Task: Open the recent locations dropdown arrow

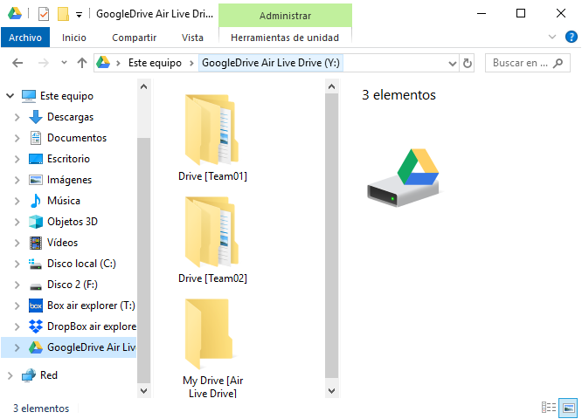Action: click(64, 62)
